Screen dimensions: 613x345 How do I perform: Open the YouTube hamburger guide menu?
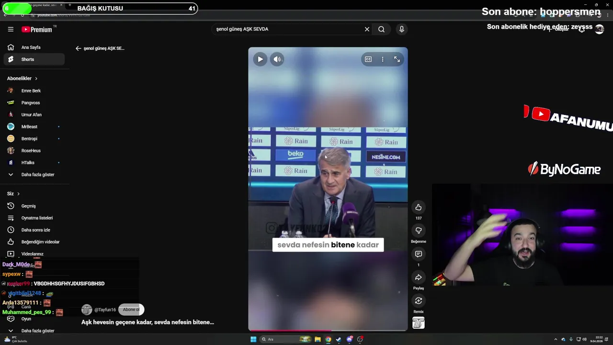coord(11,29)
